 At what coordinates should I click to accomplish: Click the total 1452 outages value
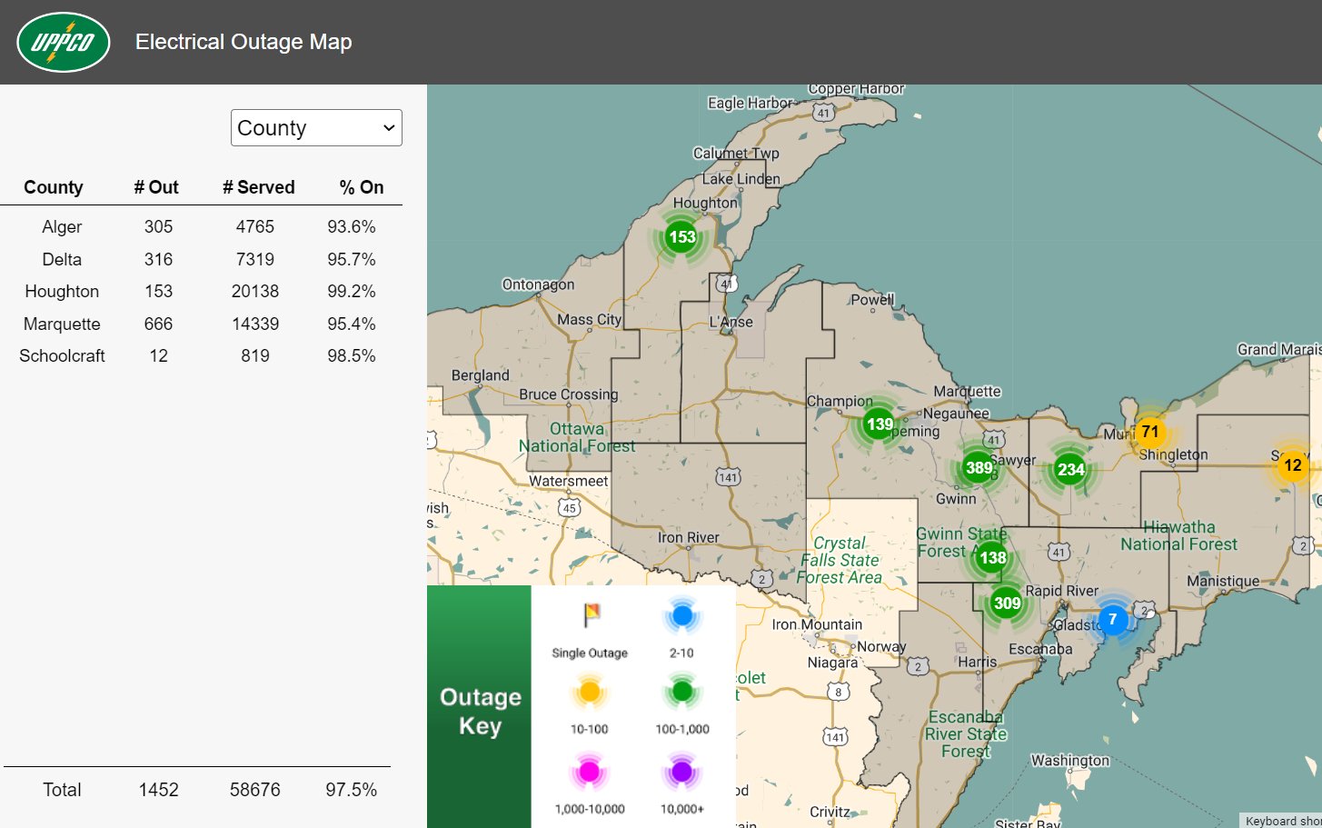(x=158, y=791)
